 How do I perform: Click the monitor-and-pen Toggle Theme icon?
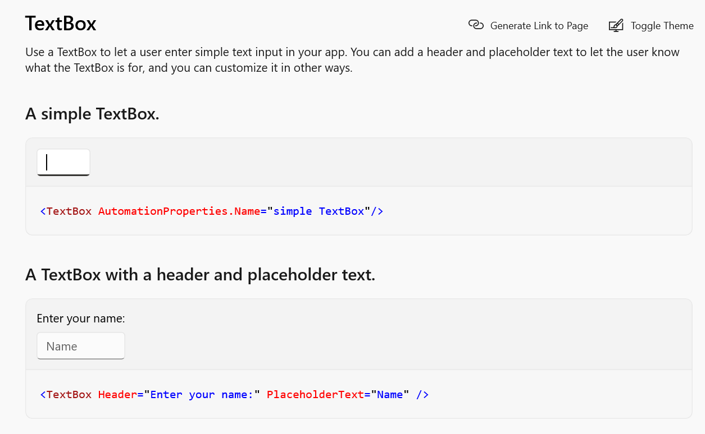pos(616,25)
